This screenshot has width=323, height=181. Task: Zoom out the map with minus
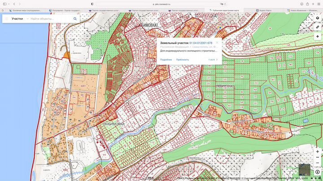[x=317, y=158]
